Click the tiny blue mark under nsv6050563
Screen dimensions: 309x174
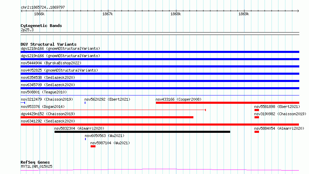(x=85, y=139)
